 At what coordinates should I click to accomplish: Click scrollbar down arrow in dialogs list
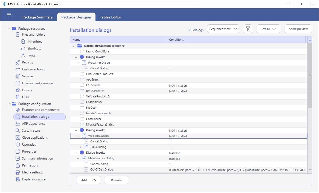(310, 169)
